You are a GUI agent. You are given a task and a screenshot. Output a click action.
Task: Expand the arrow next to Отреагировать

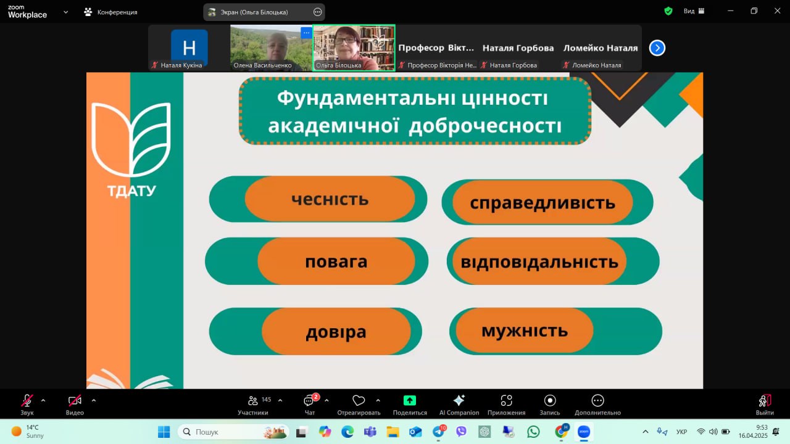coord(378,400)
